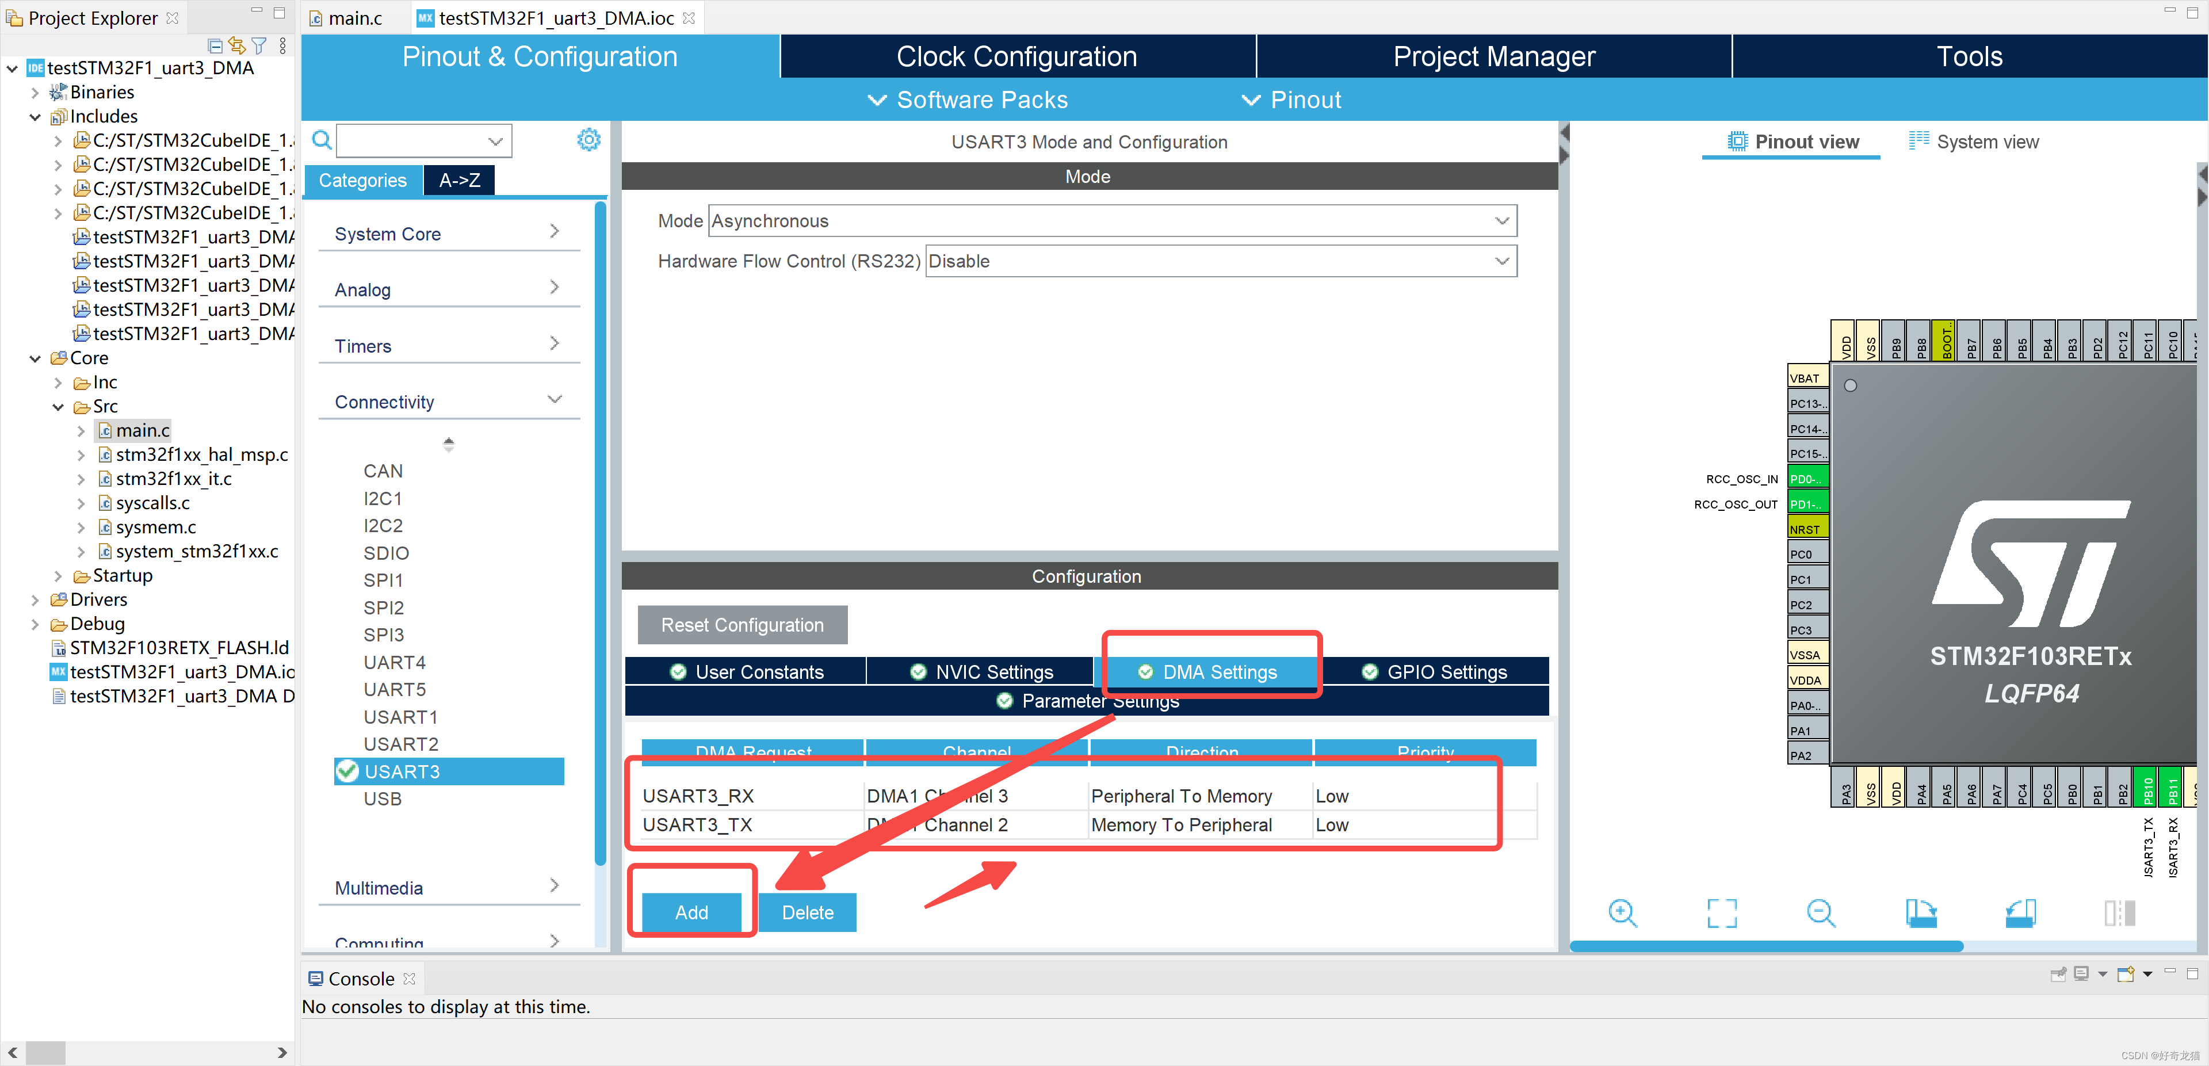Click the pinout view horizontal scrollbar

[x=1765, y=946]
